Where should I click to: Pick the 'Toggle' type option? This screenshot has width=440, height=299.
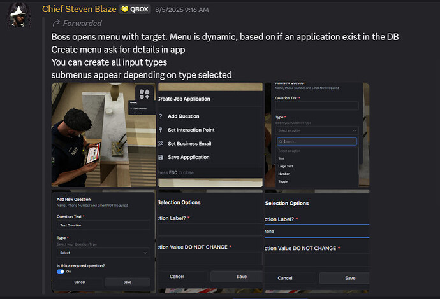click(283, 182)
